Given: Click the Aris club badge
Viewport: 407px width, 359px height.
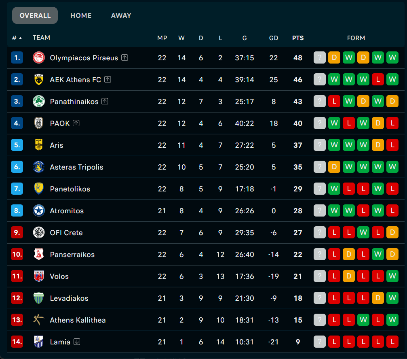Looking at the screenshot, I should coord(39,145).
